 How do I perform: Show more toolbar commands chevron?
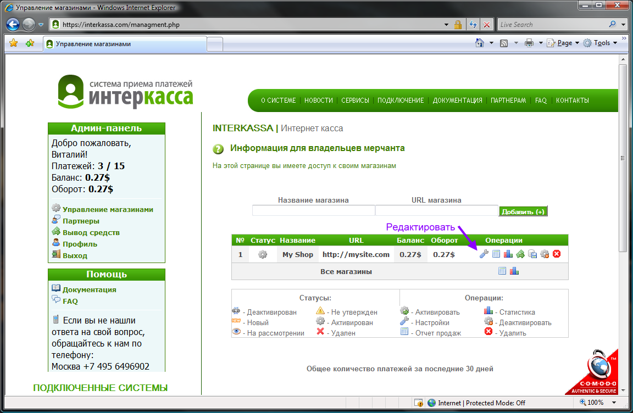pyautogui.click(x=624, y=38)
